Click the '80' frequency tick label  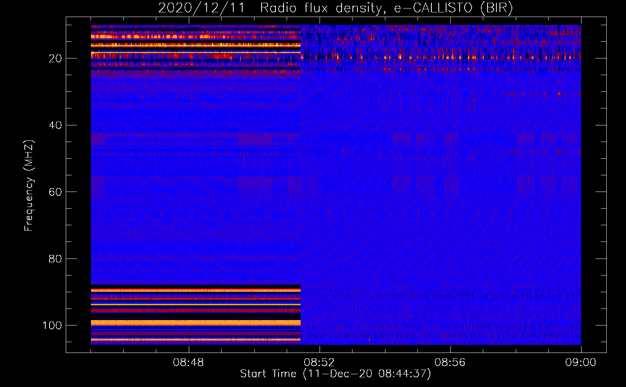(x=55, y=259)
